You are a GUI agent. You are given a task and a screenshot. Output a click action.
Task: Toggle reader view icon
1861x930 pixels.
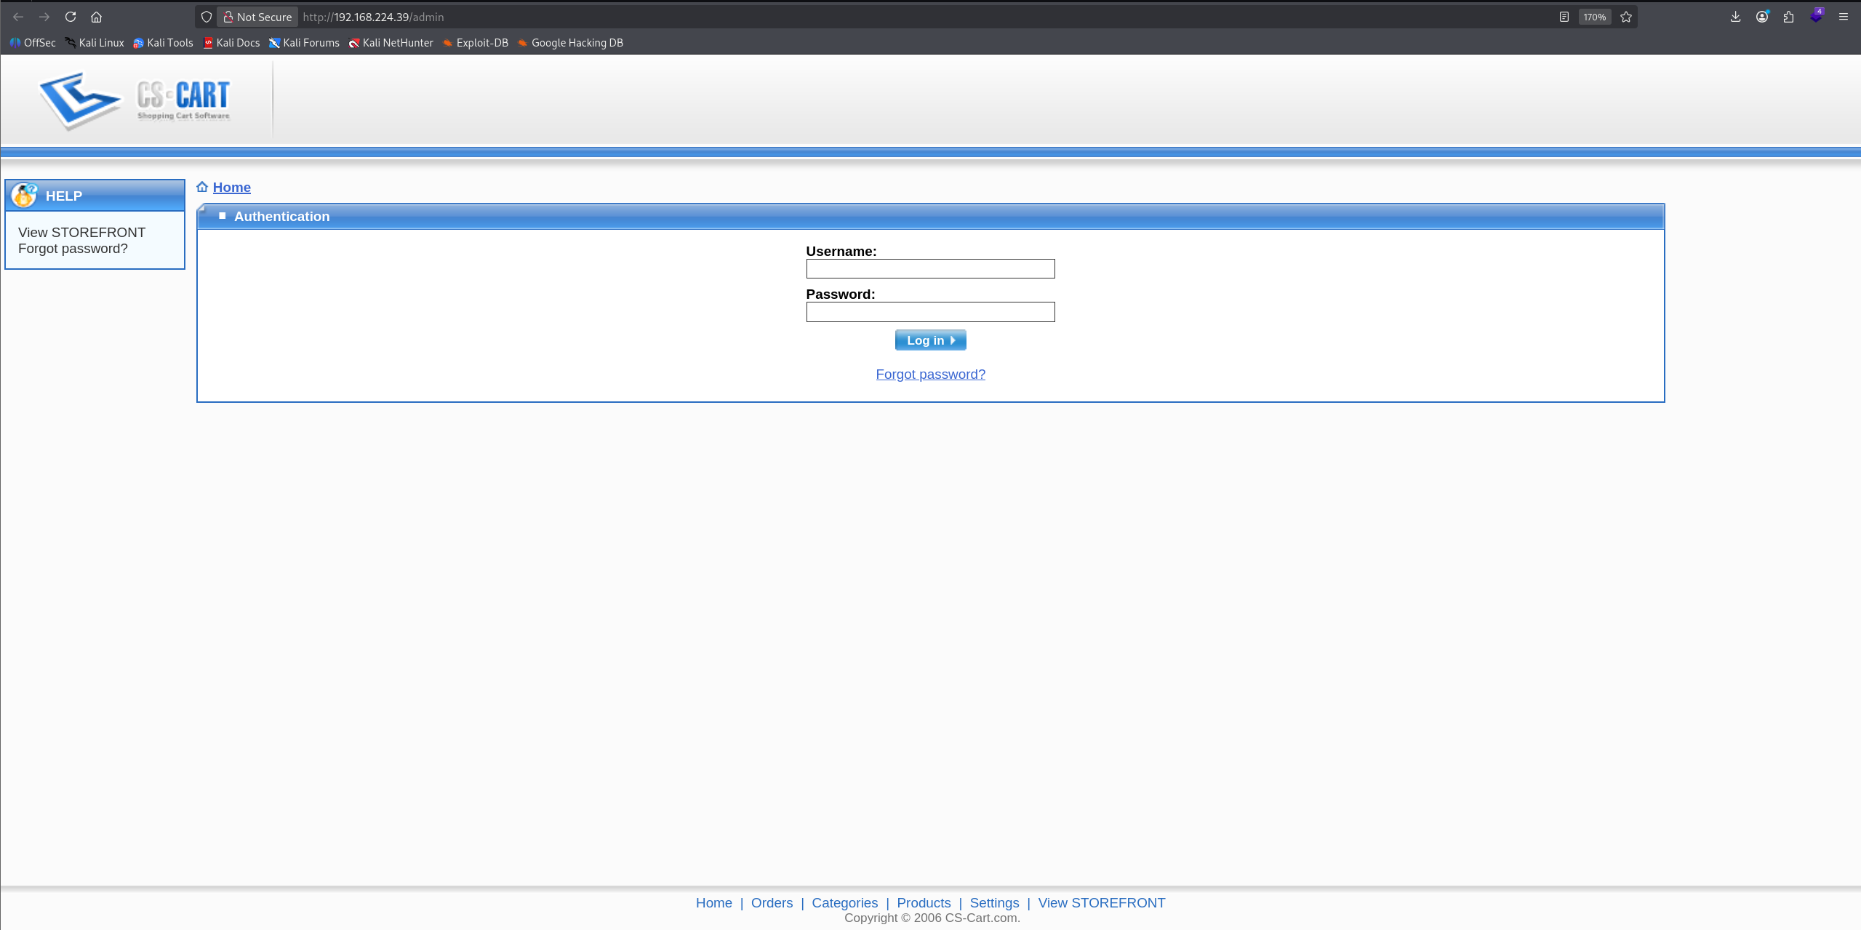1564,17
